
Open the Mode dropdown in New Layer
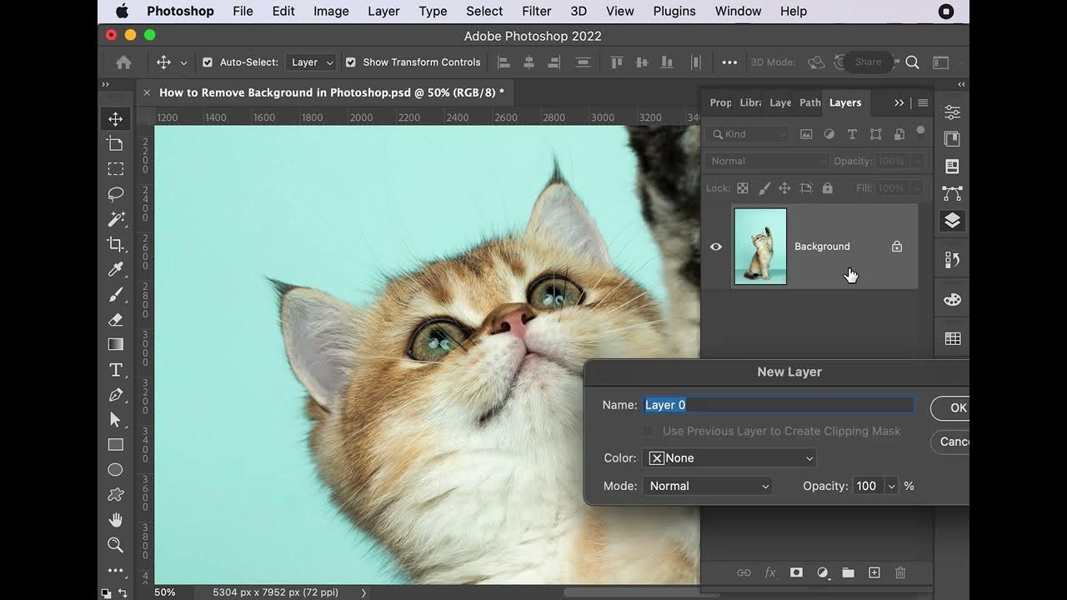(x=707, y=486)
